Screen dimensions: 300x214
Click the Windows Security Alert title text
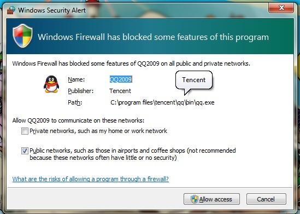pos(52,10)
